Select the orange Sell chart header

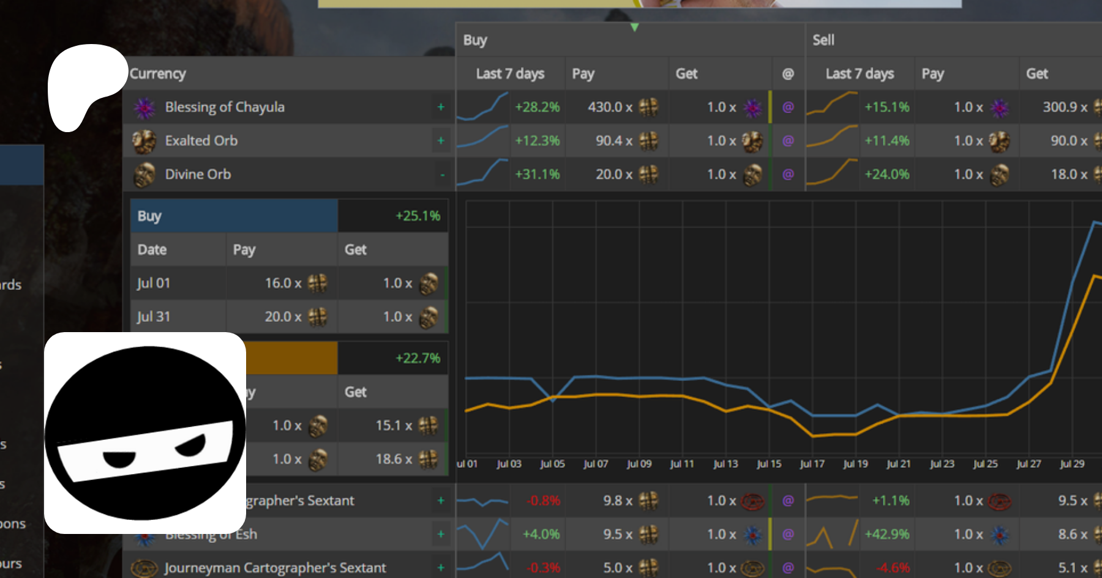(x=291, y=358)
